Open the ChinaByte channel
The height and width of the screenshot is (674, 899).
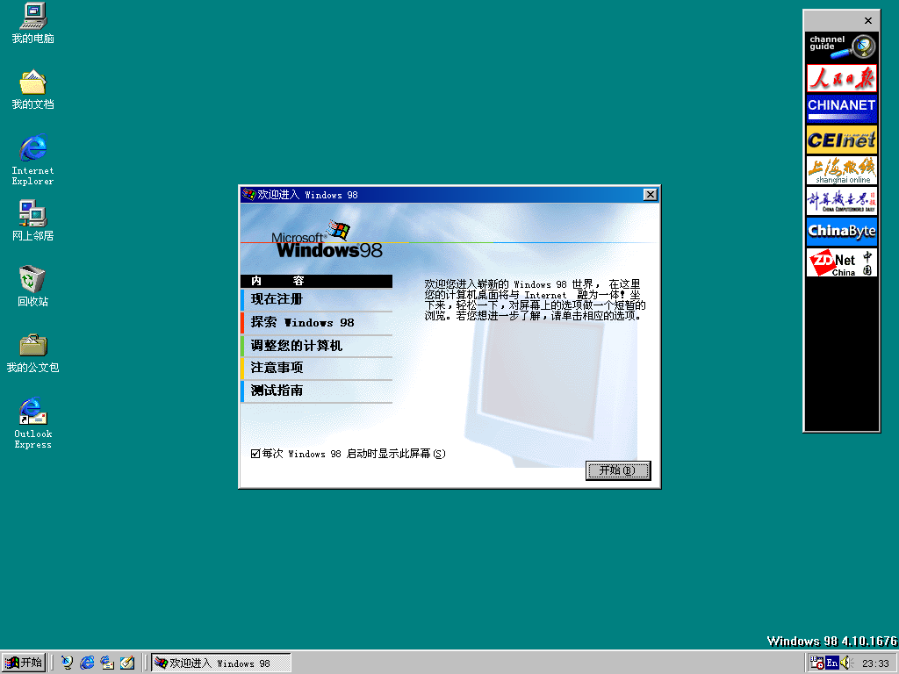tap(842, 232)
